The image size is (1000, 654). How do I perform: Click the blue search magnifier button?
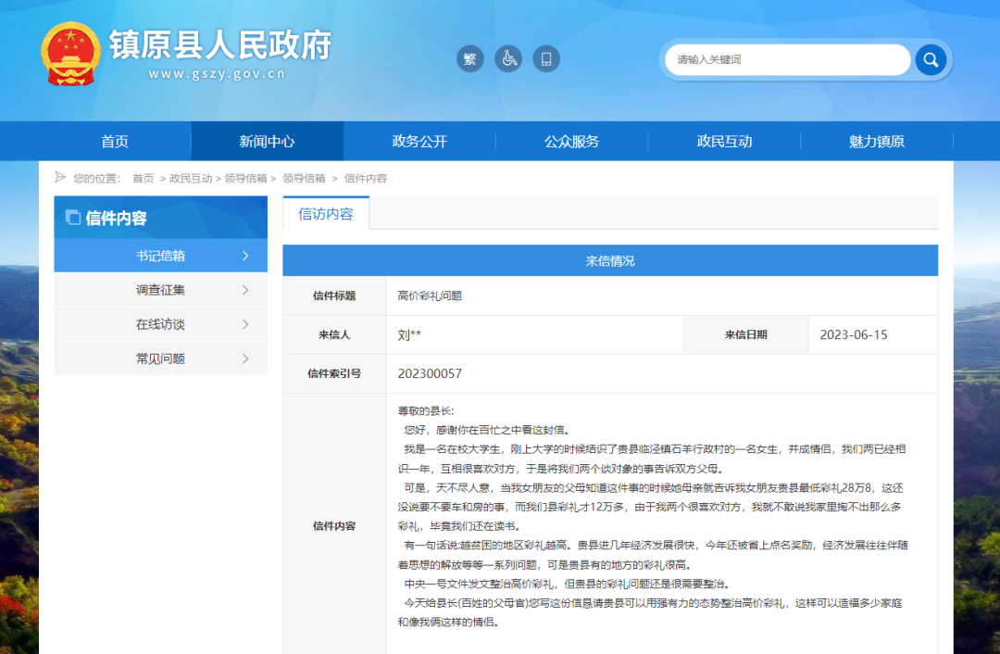point(931,60)
